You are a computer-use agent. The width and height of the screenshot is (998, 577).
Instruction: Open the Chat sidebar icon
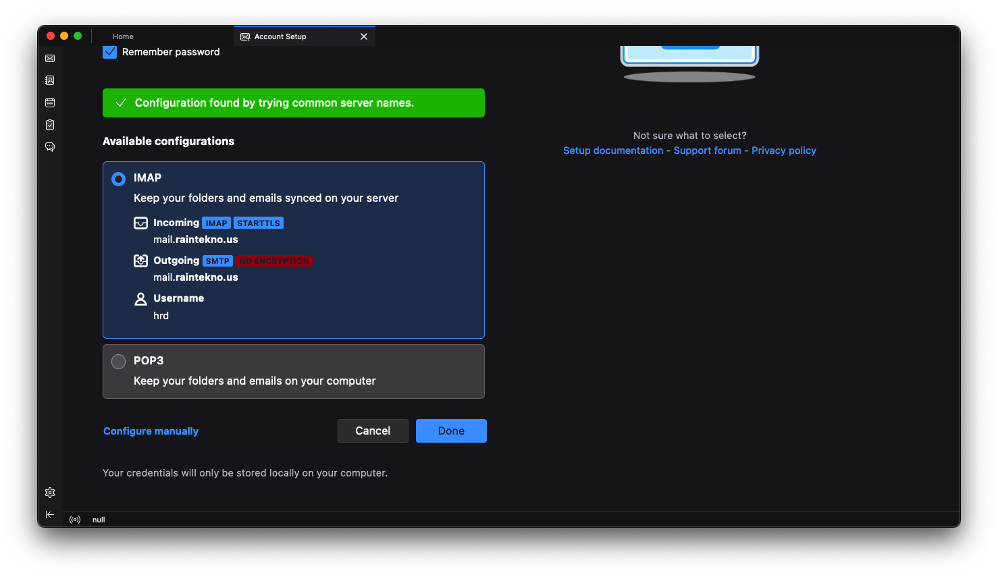coord(50,146)
